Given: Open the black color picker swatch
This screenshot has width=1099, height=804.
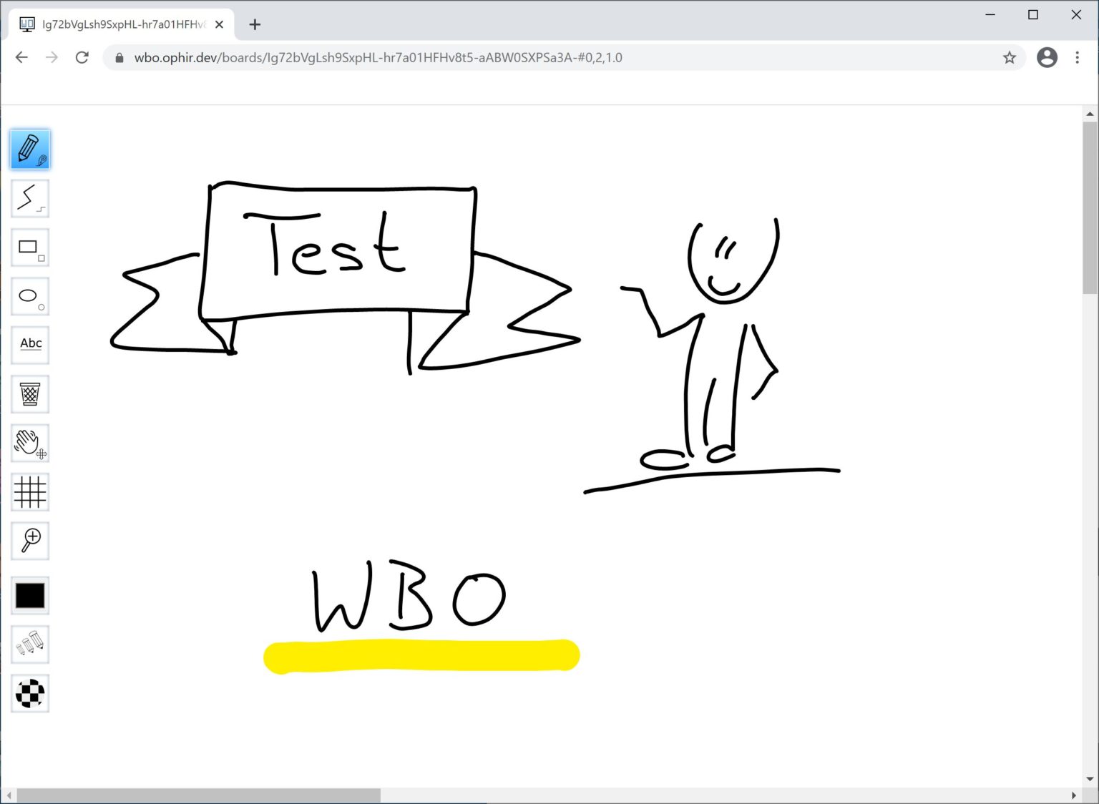Looking at the screenshot, I should (30, 595).
